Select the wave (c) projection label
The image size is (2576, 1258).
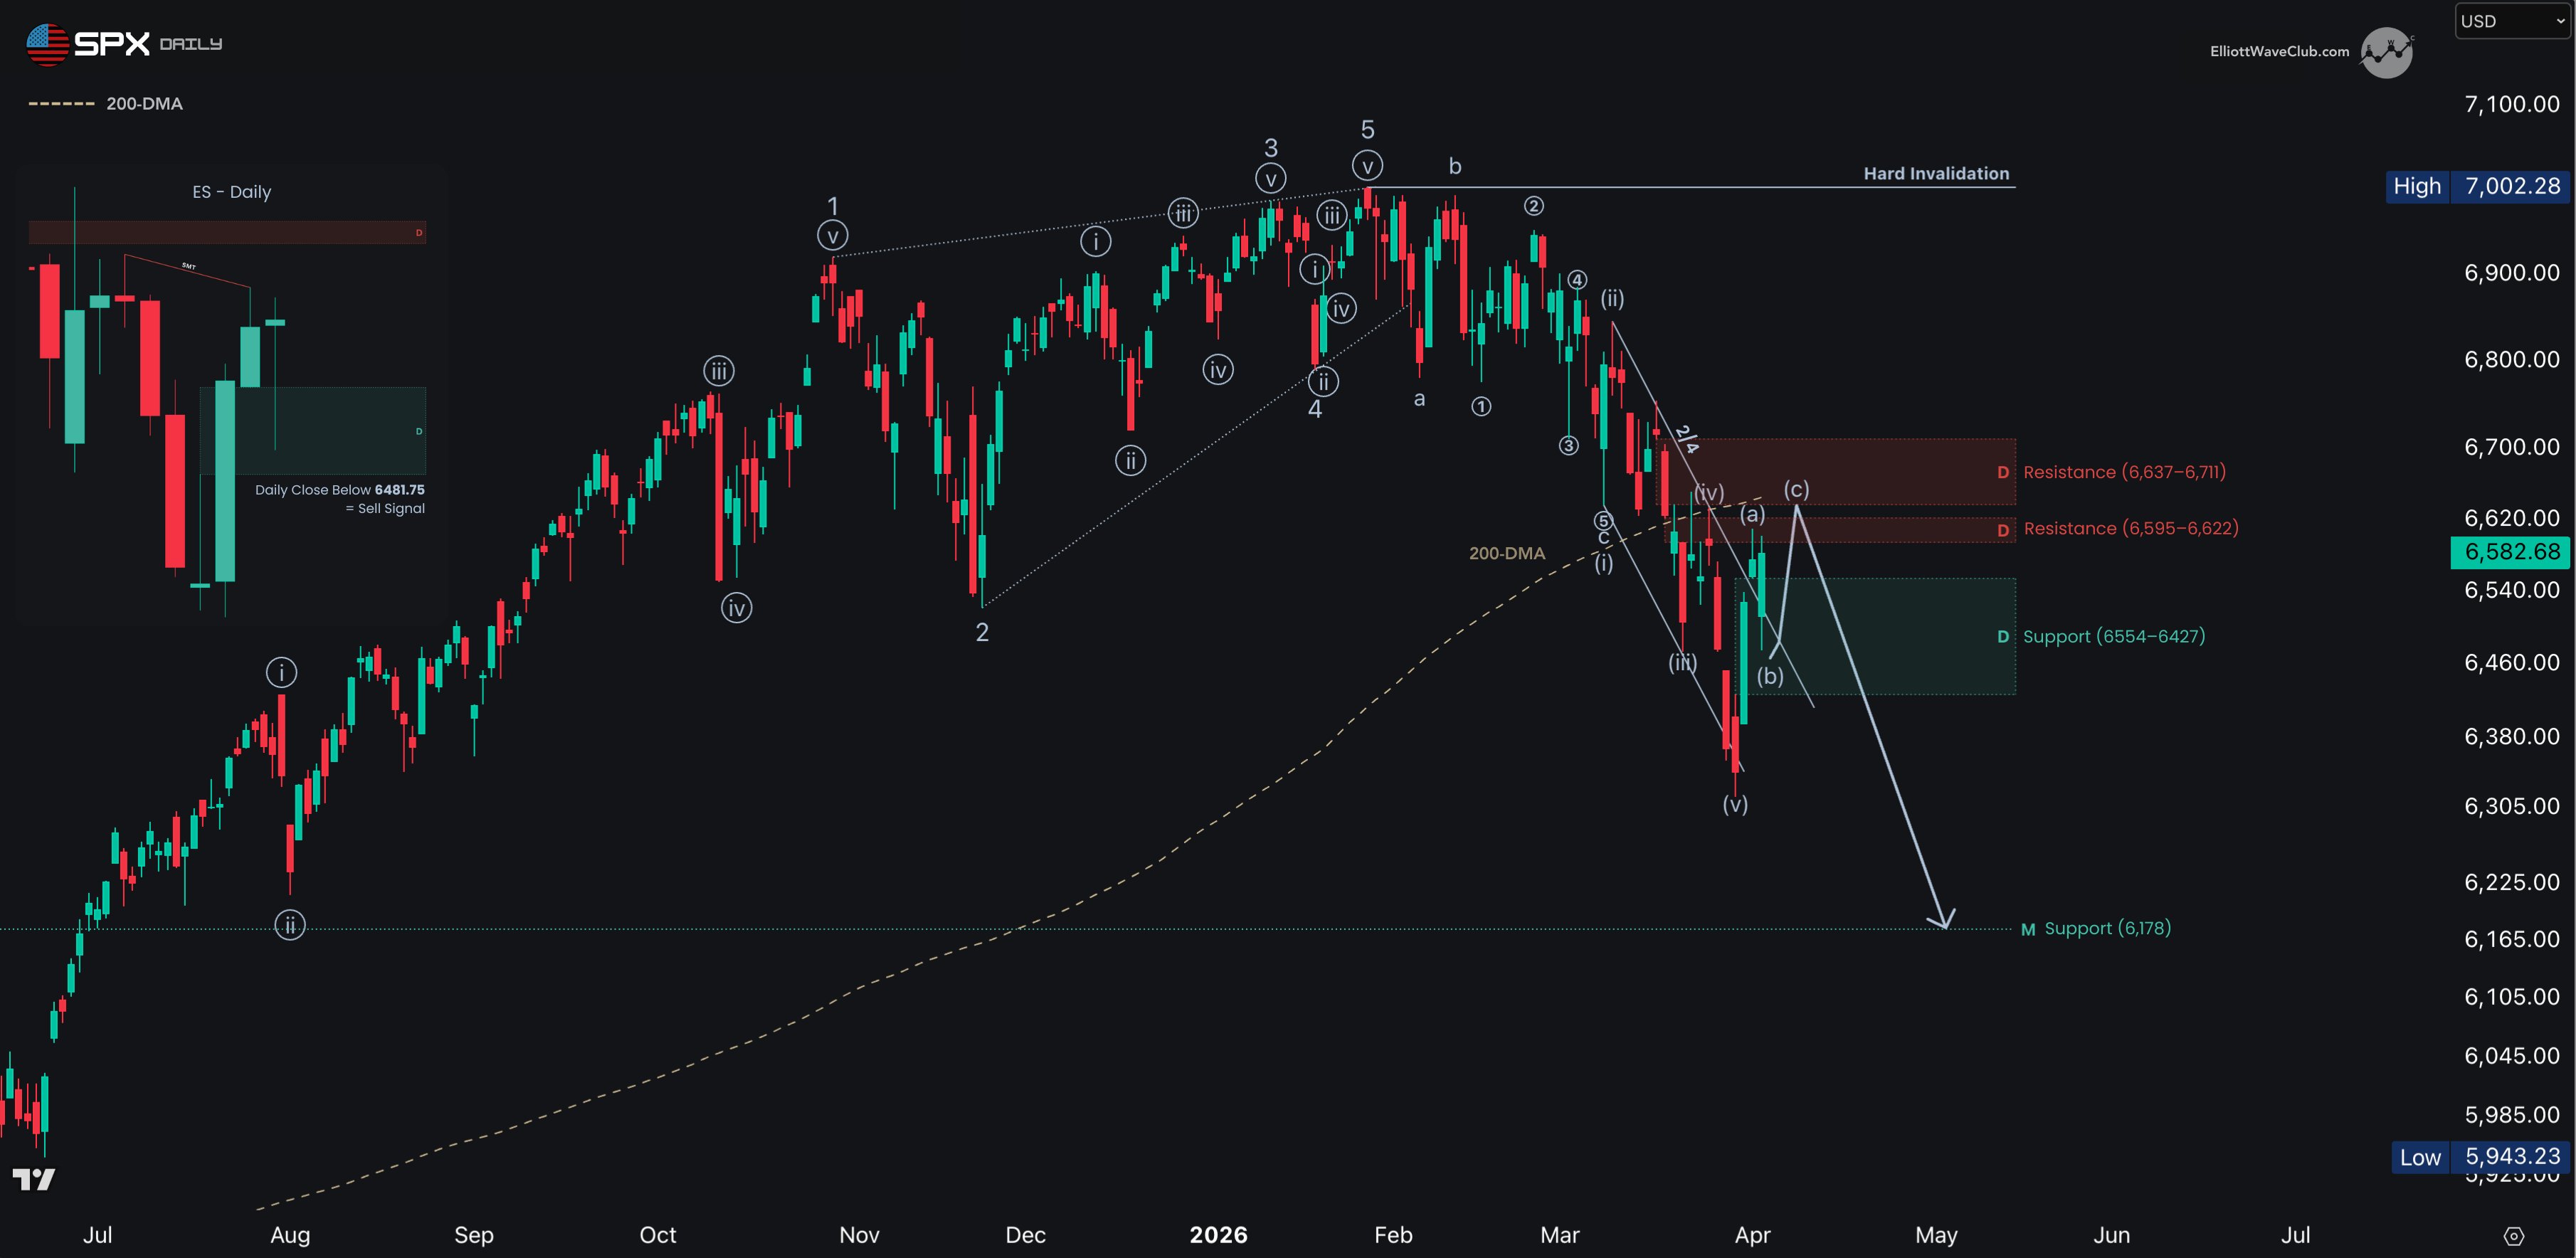[x=1796, y=490]
